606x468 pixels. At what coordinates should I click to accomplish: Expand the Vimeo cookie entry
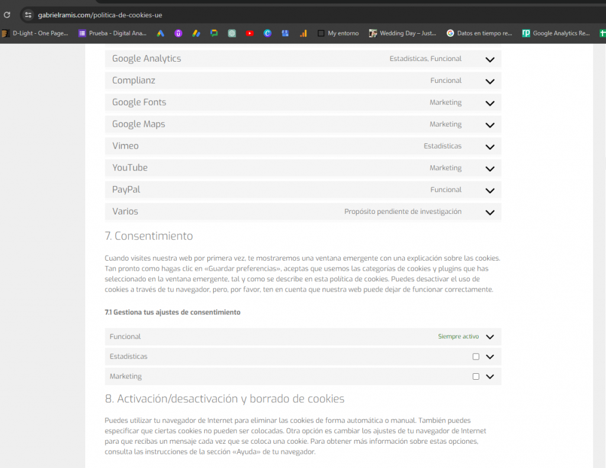pyautogui.click(x=490, y=147)
